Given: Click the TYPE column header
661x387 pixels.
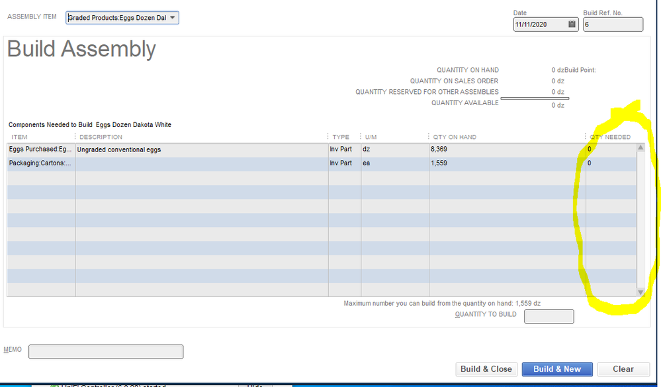Looking at the screenshot, I should click(341, 137).
